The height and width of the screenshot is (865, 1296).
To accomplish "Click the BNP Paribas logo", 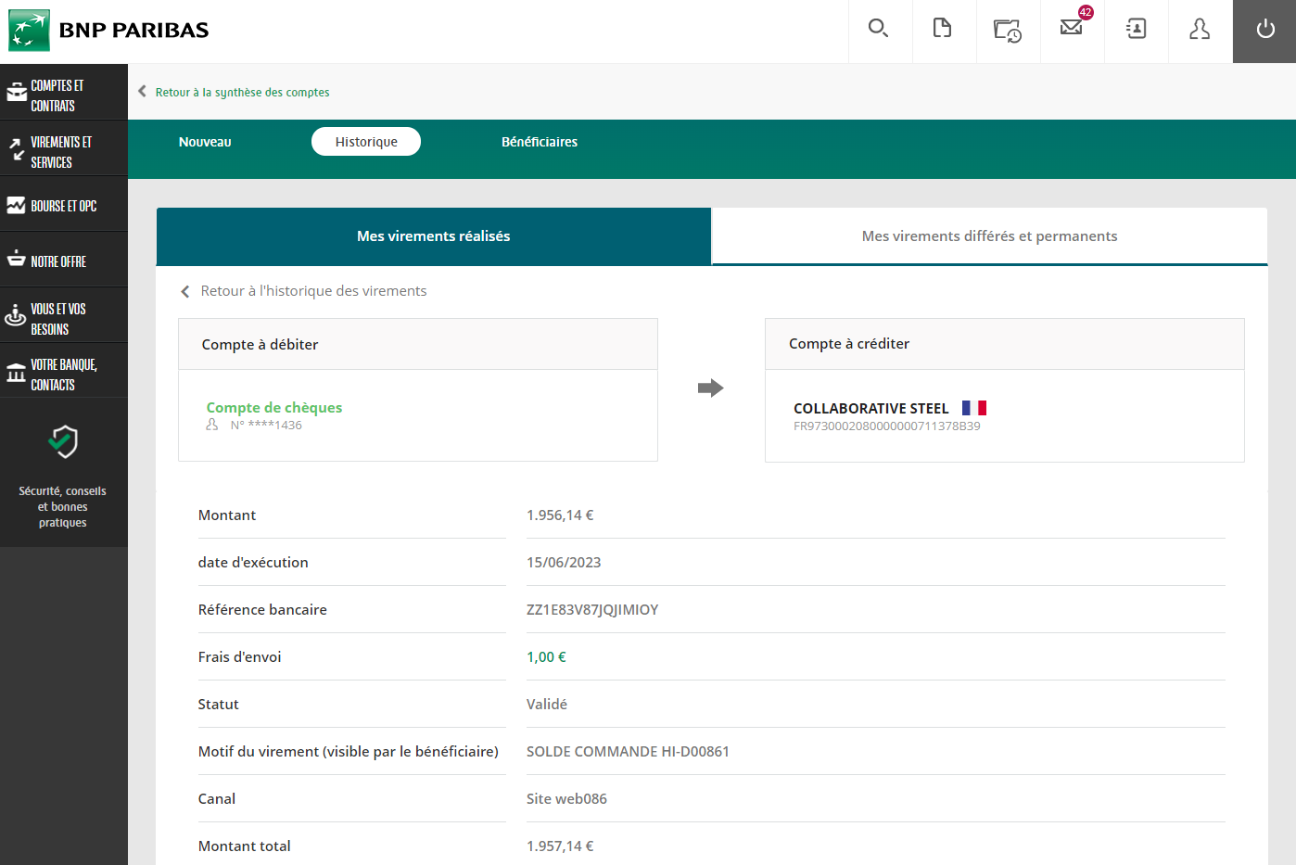I will (x=108, y=31).
